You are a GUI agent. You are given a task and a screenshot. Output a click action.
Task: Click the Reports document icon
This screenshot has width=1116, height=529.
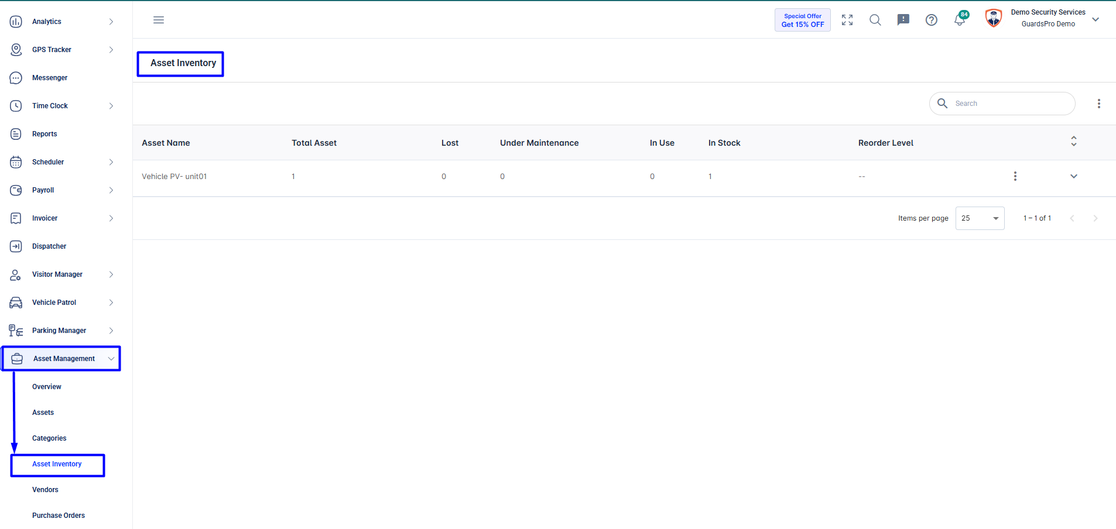pos(16,134)
